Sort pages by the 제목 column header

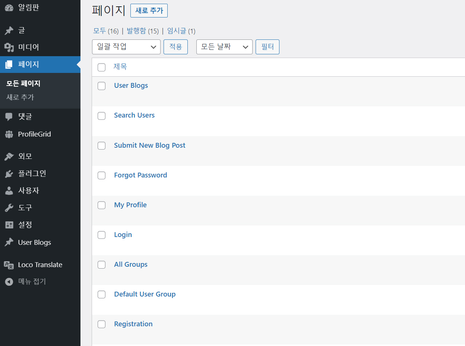coord(120,66)
